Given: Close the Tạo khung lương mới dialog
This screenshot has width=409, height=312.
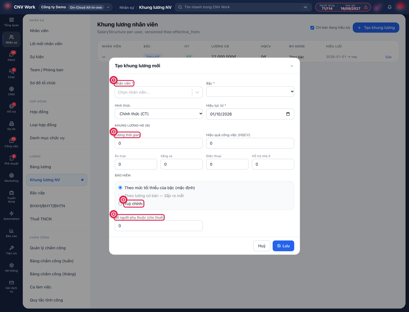Looking at the screenshot, I should coord(292,66).
